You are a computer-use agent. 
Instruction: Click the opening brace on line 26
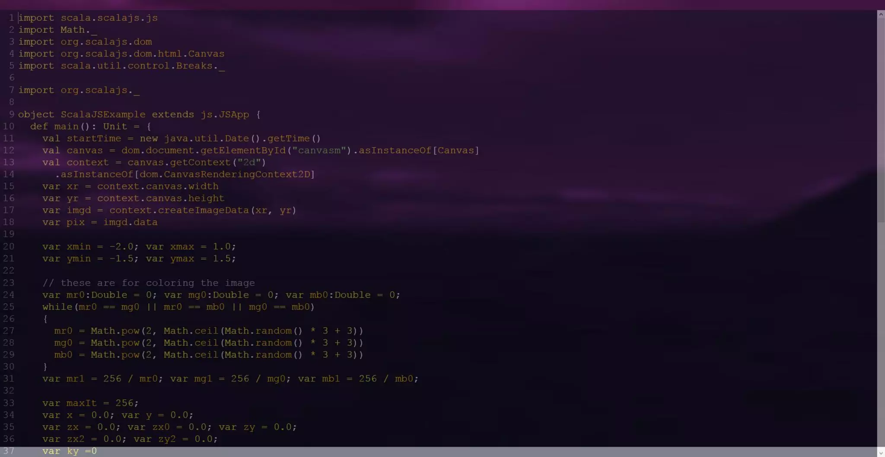[45, 318]
